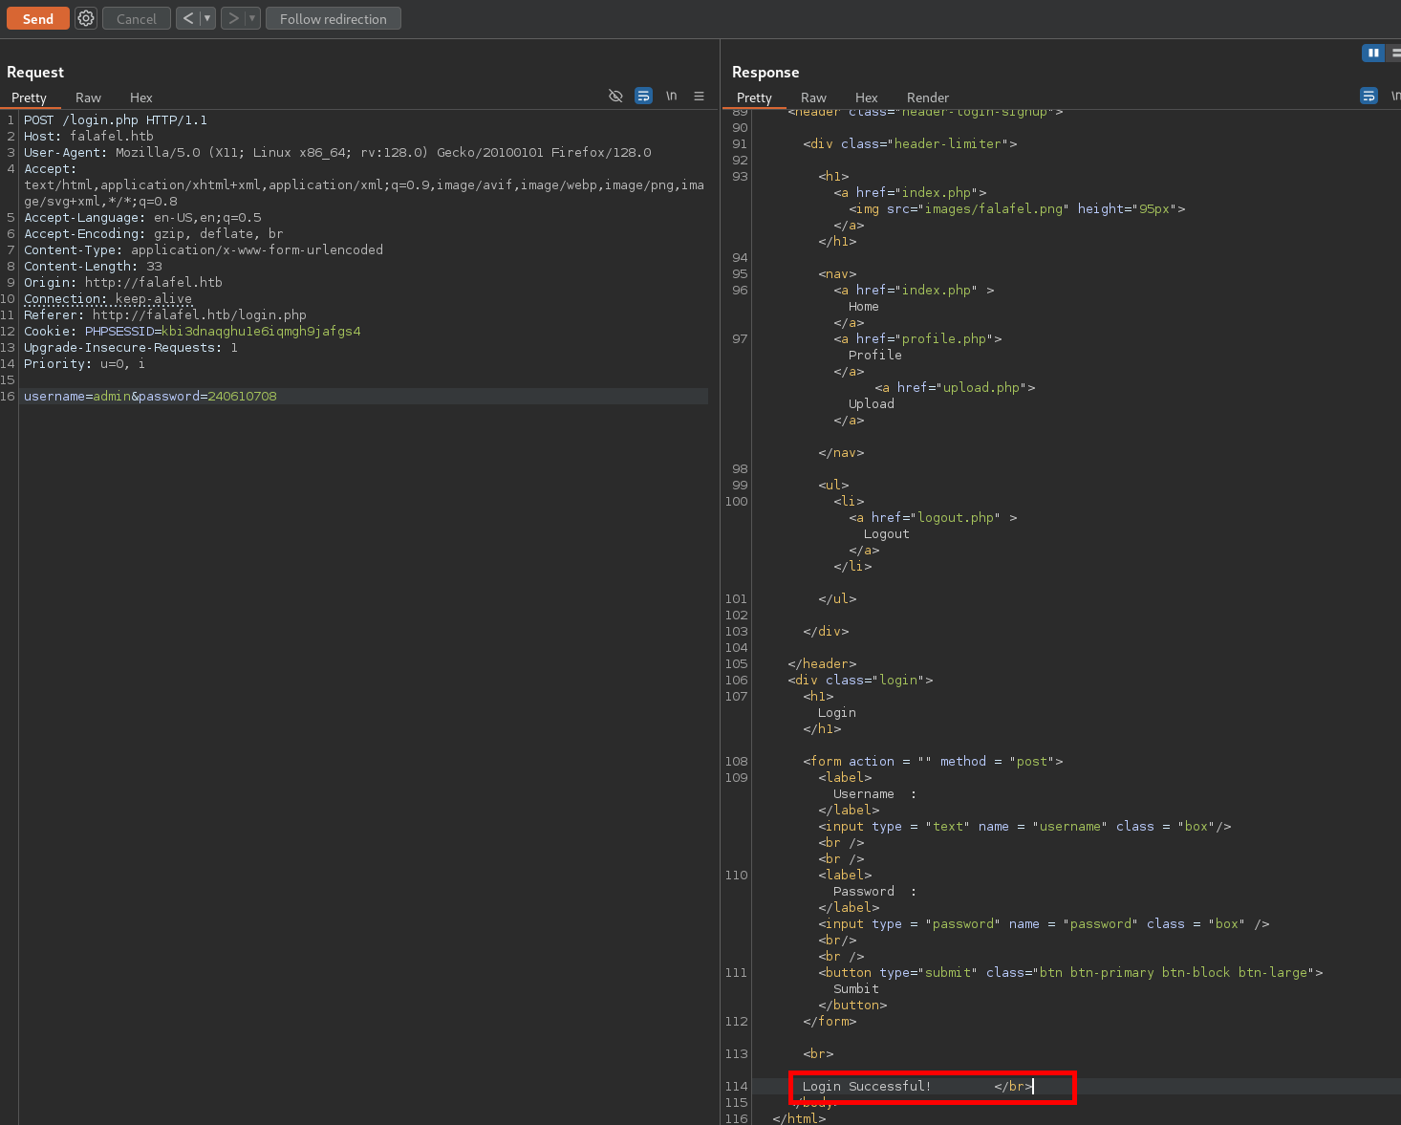Switch Request view to Raw tab
1401x1125 pixels.
88,97
